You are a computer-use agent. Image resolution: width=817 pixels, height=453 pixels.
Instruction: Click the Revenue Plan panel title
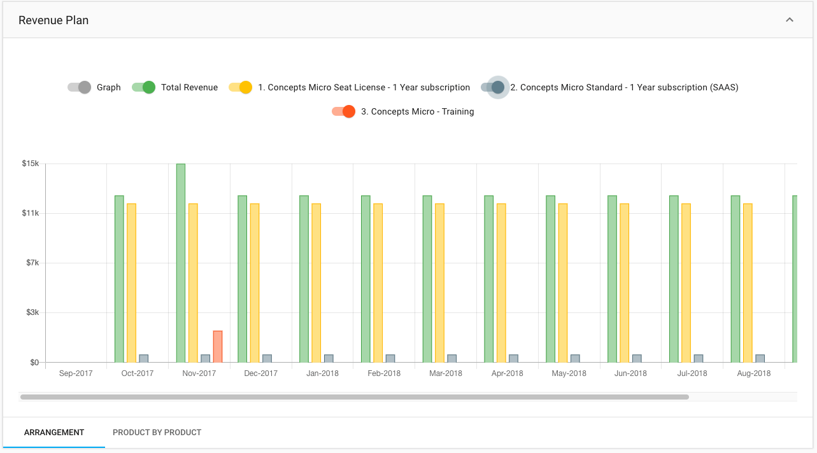click(x=53, y=20)
